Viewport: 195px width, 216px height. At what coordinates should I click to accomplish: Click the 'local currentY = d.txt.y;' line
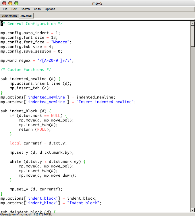pos(38,143)
